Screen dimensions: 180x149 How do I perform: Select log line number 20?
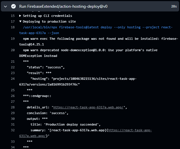(13, 50)
